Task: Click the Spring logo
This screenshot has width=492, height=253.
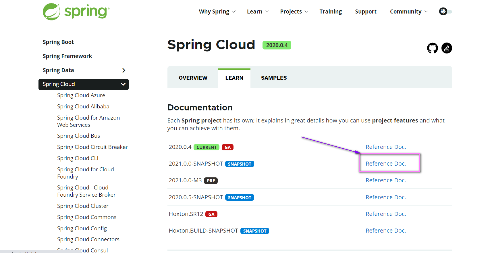Action: [x=76, y=11]
